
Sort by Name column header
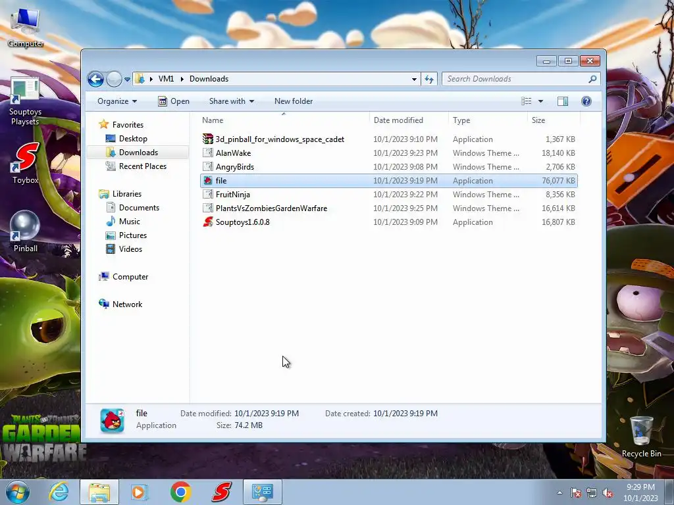click(x=284, y=120)
